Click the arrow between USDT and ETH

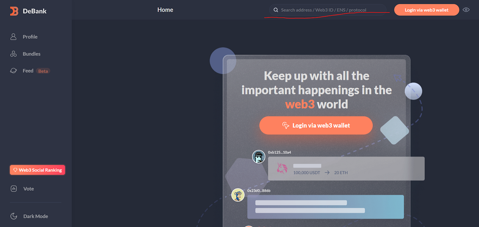point(327,173)
